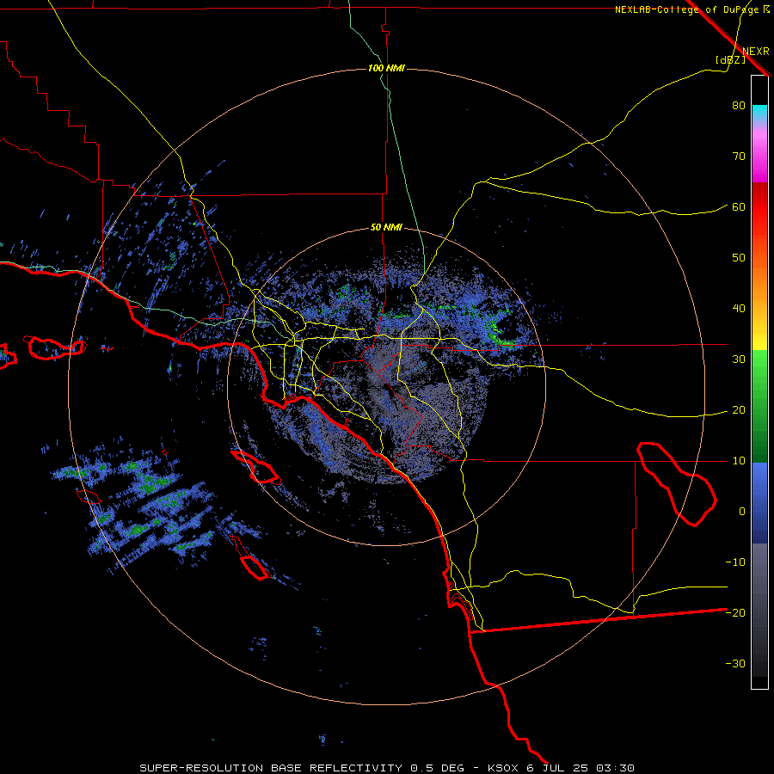
Task: Click the 70 value on dBZ scale
Action: pos(739,156)
